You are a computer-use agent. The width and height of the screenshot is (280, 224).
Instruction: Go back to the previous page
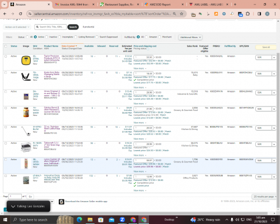pyautogui.click(x=5, y=14)
